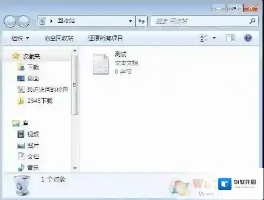Click 还原所有项目 to restore all items

(x=105, y=38)
